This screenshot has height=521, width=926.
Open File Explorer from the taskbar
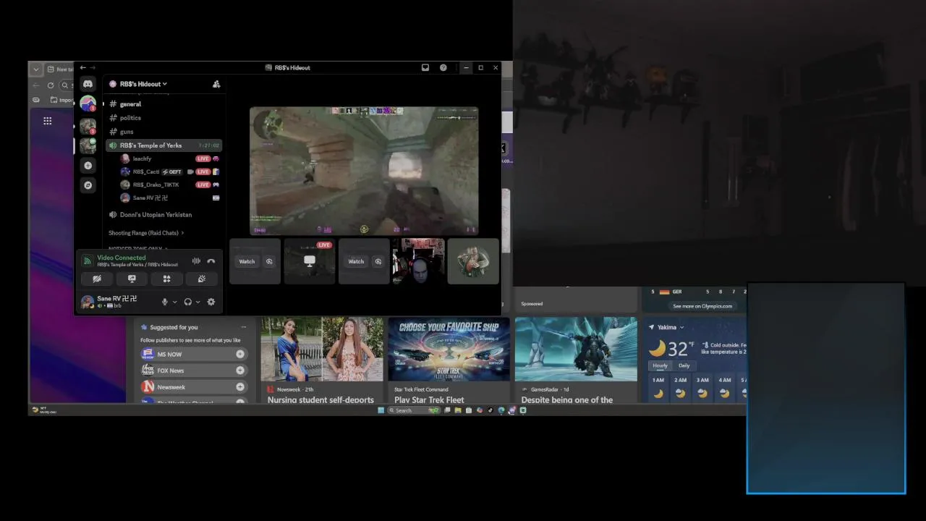457,410
